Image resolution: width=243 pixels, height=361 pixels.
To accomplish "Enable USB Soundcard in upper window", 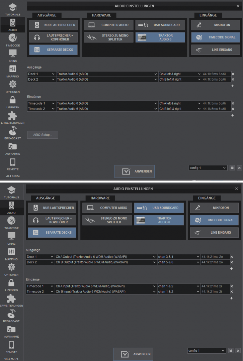I will pos(160,25).
